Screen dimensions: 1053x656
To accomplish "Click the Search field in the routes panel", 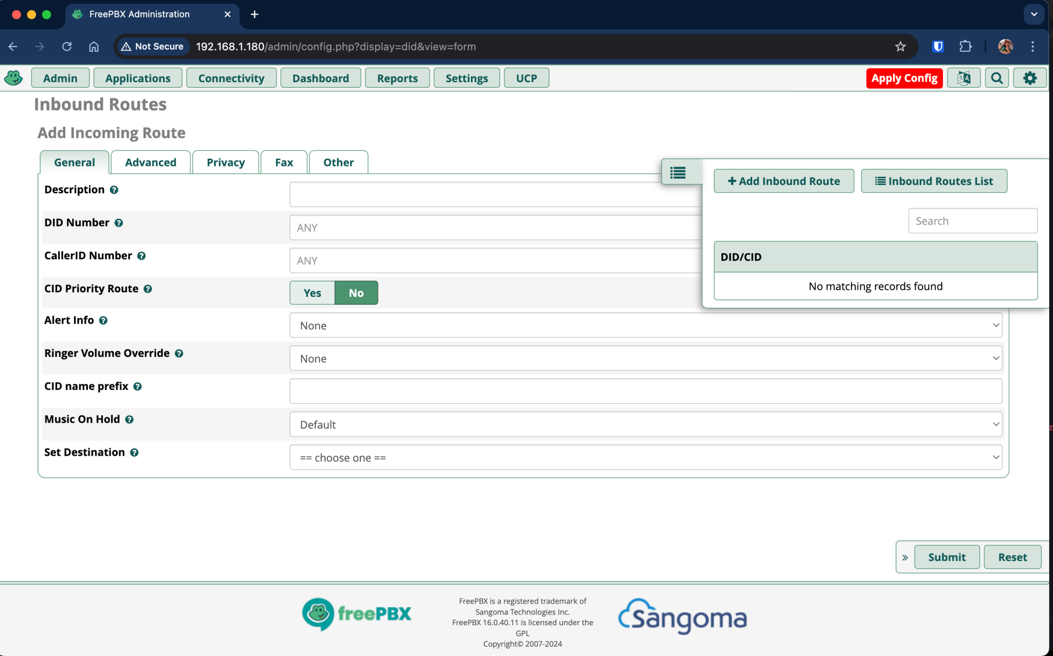I will [972, 220].
